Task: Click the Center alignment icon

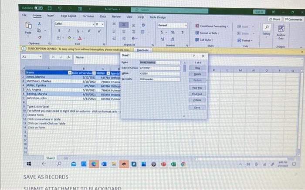Action: click(124, 32)
